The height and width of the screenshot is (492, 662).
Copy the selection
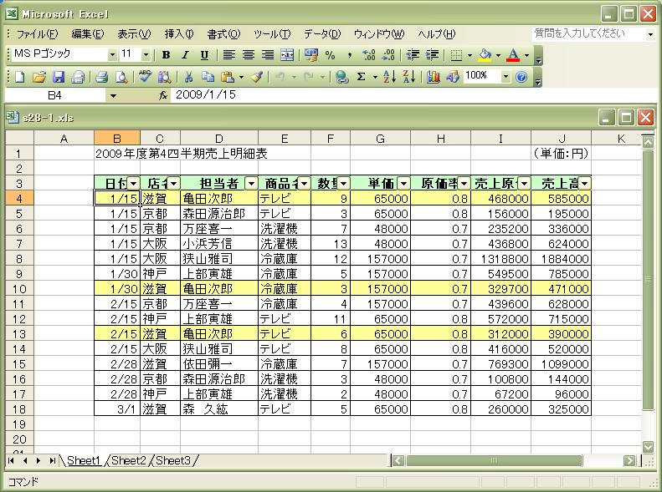[x=208, y=77]
